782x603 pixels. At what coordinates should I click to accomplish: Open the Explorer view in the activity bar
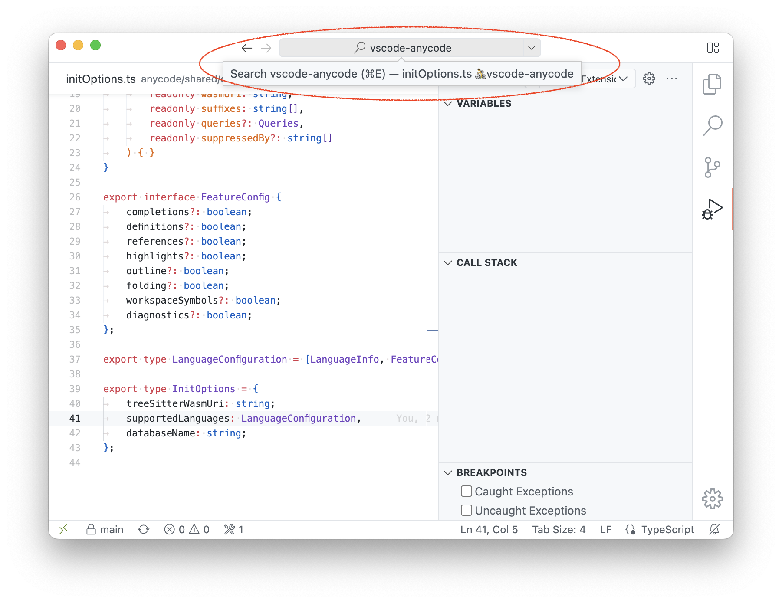pos(712,83)
